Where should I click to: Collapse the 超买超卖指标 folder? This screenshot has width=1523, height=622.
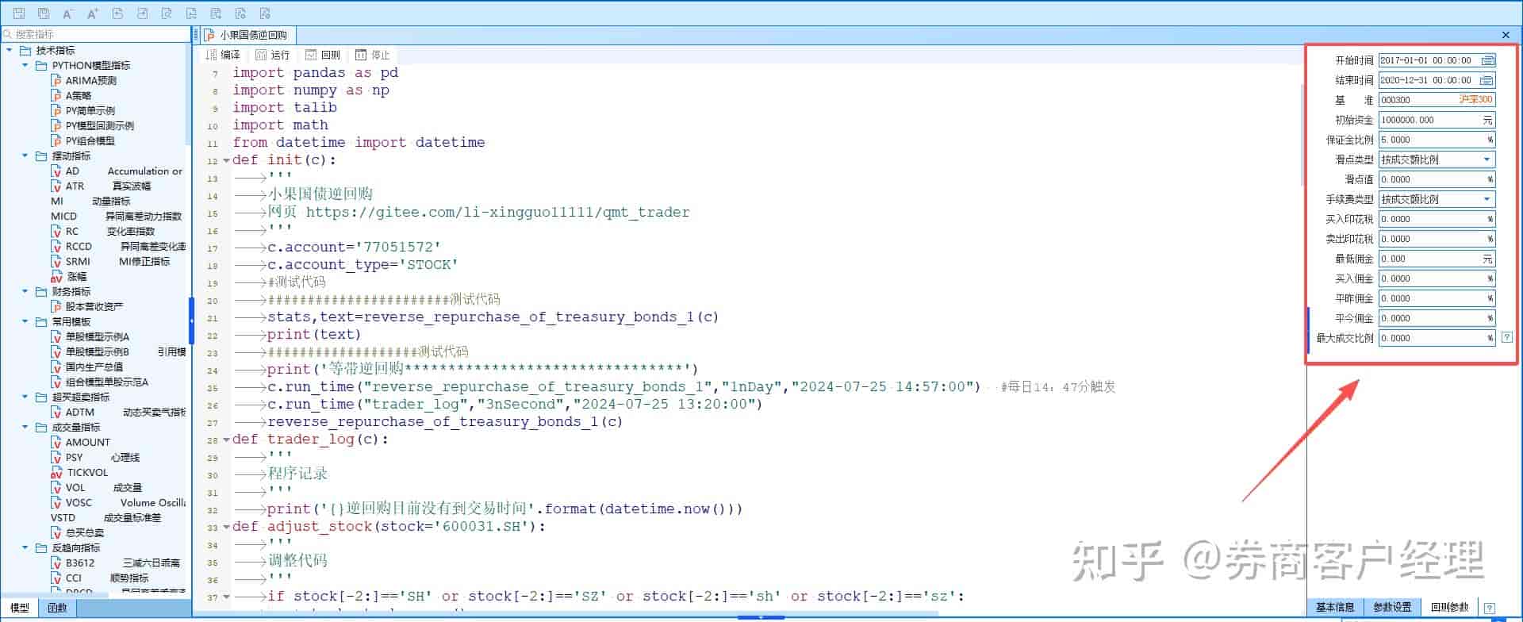(25, 397)
